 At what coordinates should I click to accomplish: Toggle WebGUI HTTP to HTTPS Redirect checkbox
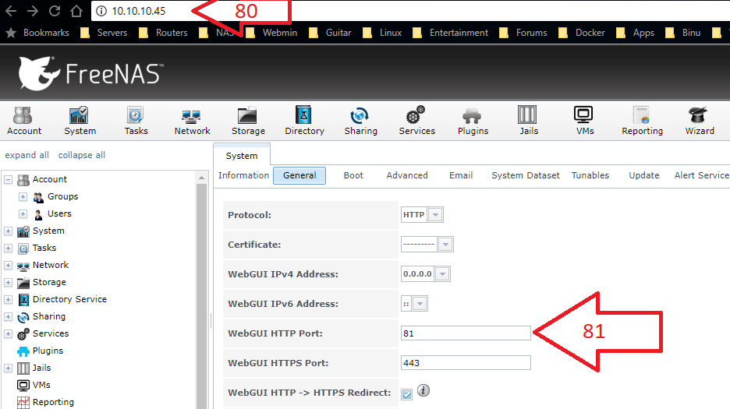tap(407, 394)
